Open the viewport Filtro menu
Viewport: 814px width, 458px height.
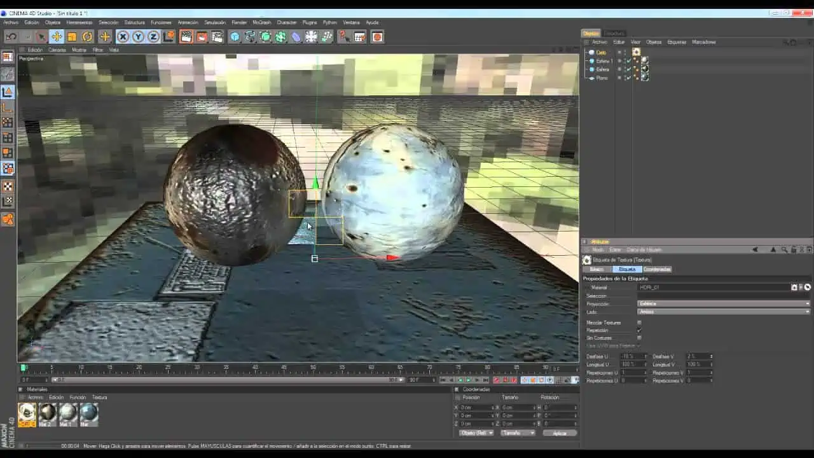(x=98, y=50)
